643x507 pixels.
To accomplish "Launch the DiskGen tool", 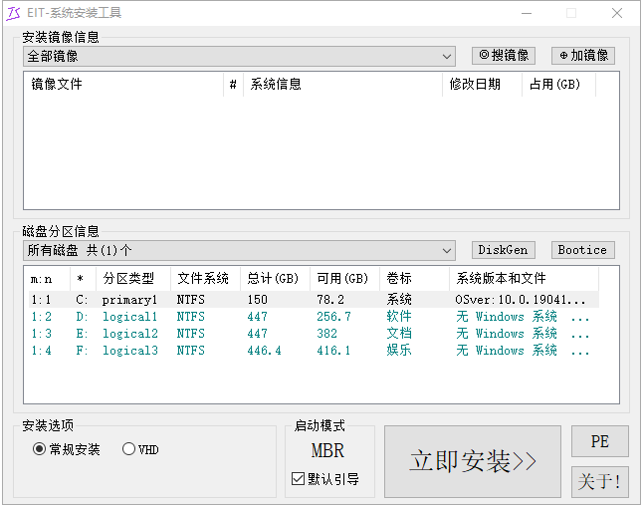I will pyautogui.click(x=504, y=250).
